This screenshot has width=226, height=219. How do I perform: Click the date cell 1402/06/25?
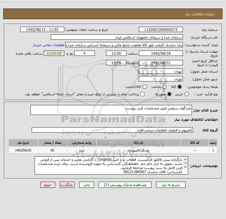(23, 150)
